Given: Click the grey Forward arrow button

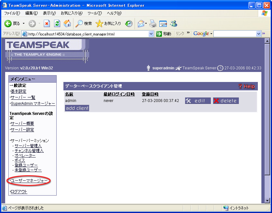Looking at the screenshot, I should pos(32,24).
